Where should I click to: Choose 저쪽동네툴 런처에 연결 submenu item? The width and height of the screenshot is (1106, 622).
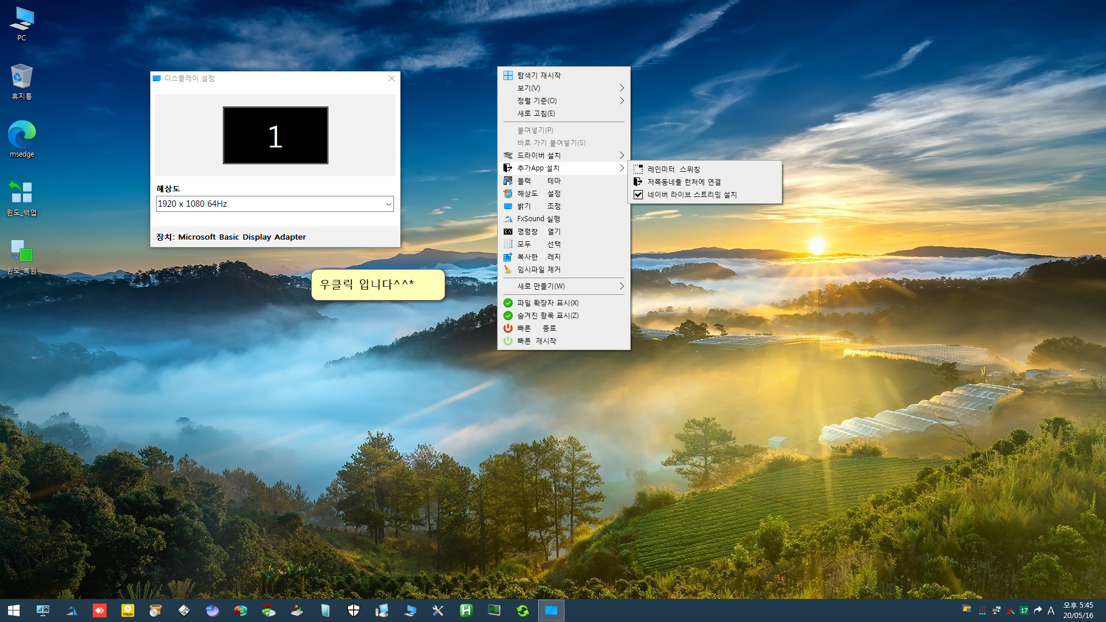(705, 182)
